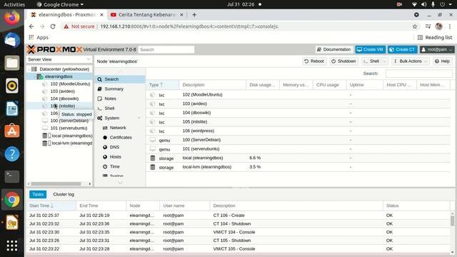
Task: Go back in browser history
Action: tap(31, 26)
